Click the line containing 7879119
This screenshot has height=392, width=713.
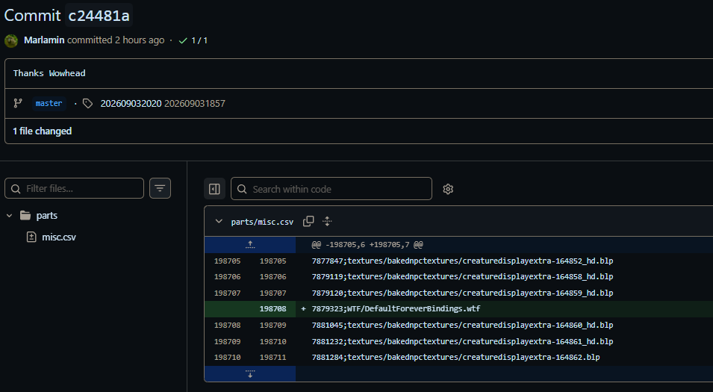click(x=462, y=276)
